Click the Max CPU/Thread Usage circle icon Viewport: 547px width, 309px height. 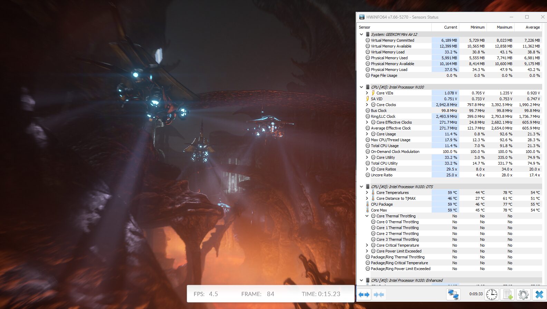pyautogui.click(x=368, y=140)
